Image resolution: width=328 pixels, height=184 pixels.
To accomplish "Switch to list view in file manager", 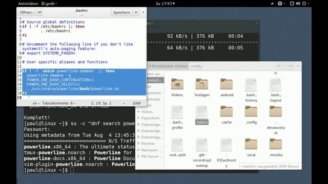I will click(x=285, y=66).
